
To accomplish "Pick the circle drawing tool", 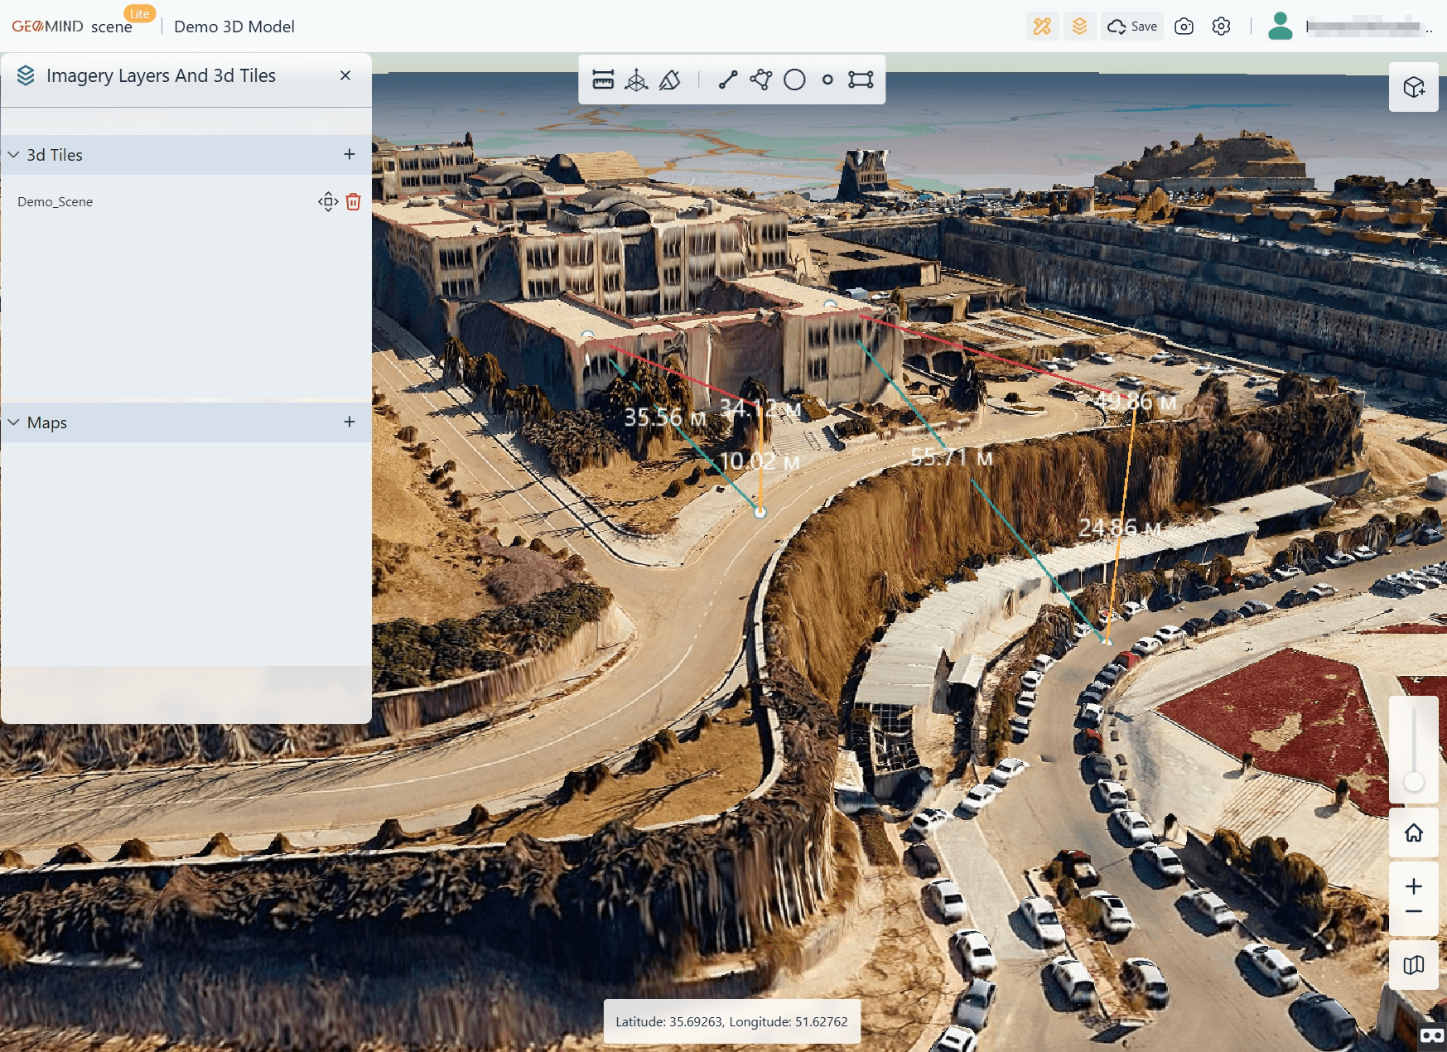I will (x=795, y=80).
